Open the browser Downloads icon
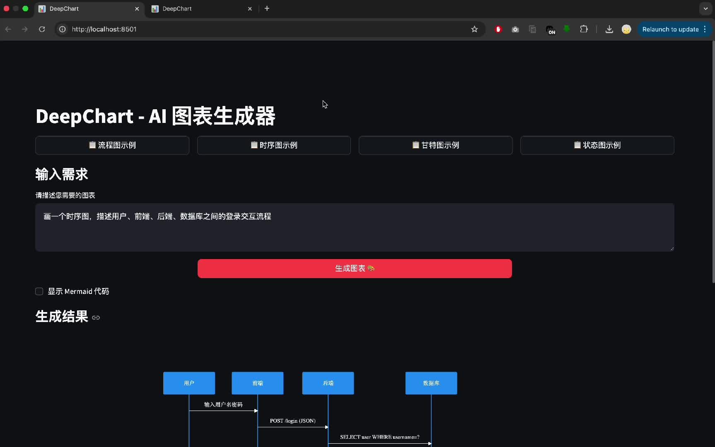715x447 pixels. click(609, 29)
